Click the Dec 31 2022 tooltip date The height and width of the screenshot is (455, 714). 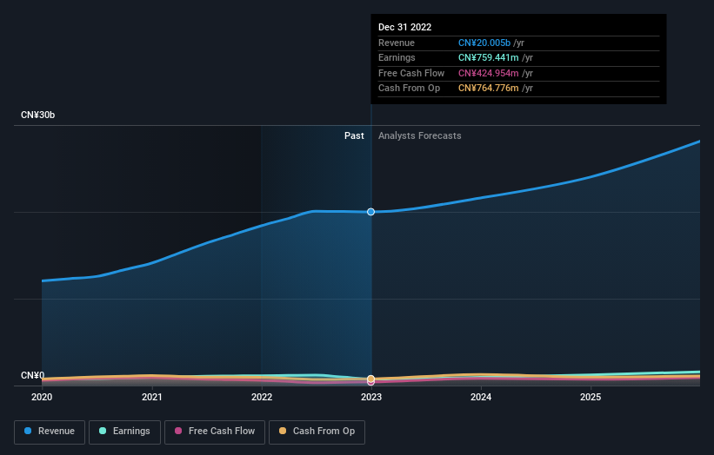pyautogui.click(x=404, y=27)
